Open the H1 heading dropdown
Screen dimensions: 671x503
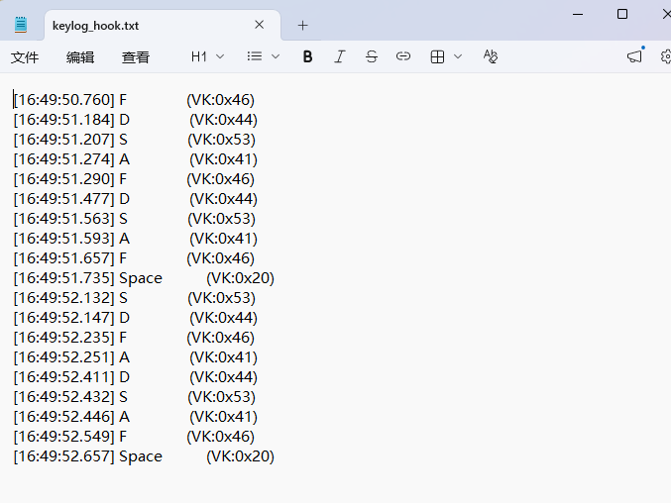207,56
